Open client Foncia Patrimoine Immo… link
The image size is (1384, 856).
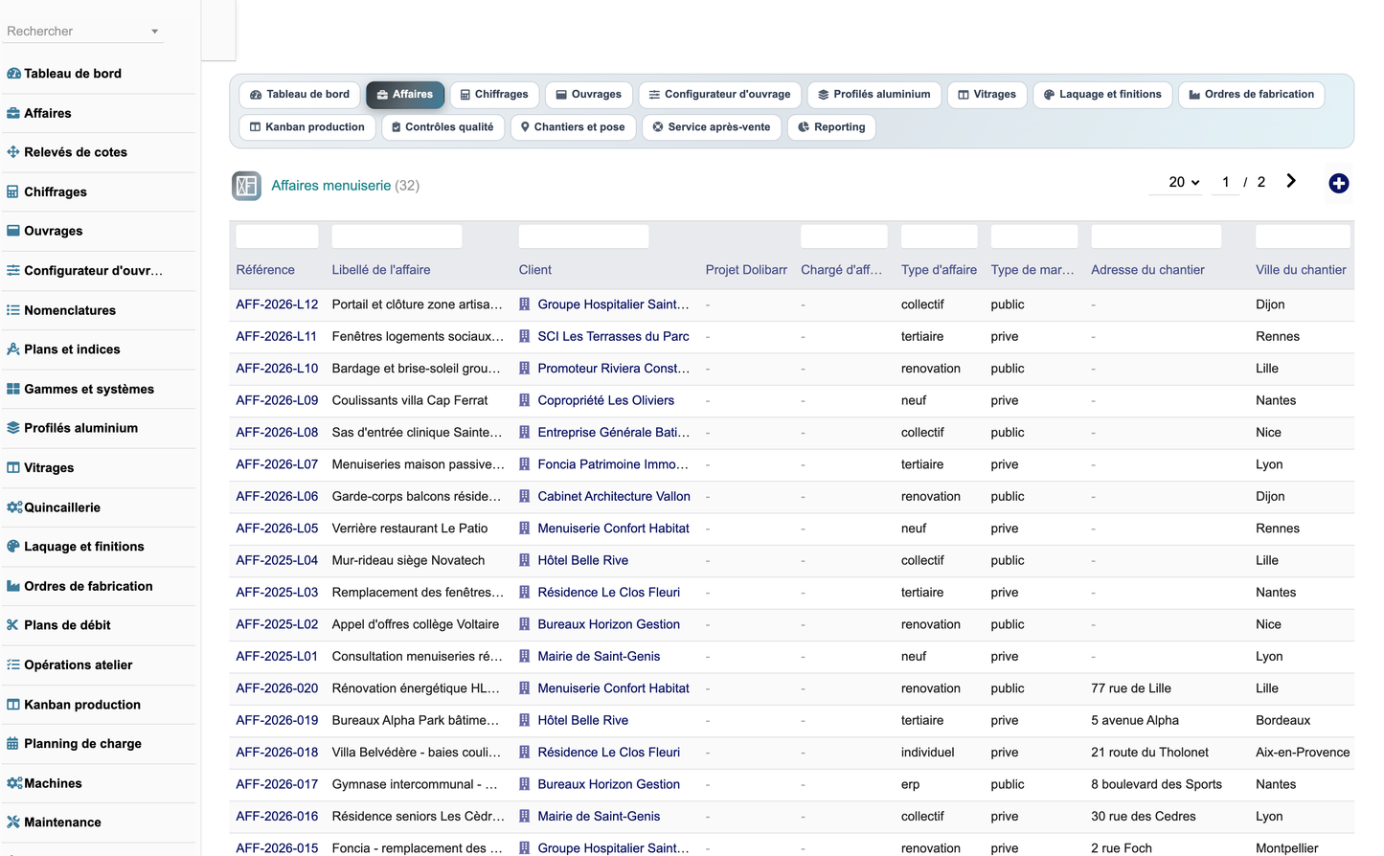pyautogui.click(x=614, y=464)
